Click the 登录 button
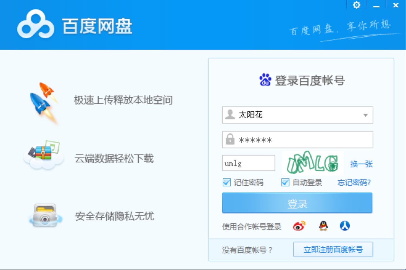Screen dimensions: 406x270 [297, 203]
